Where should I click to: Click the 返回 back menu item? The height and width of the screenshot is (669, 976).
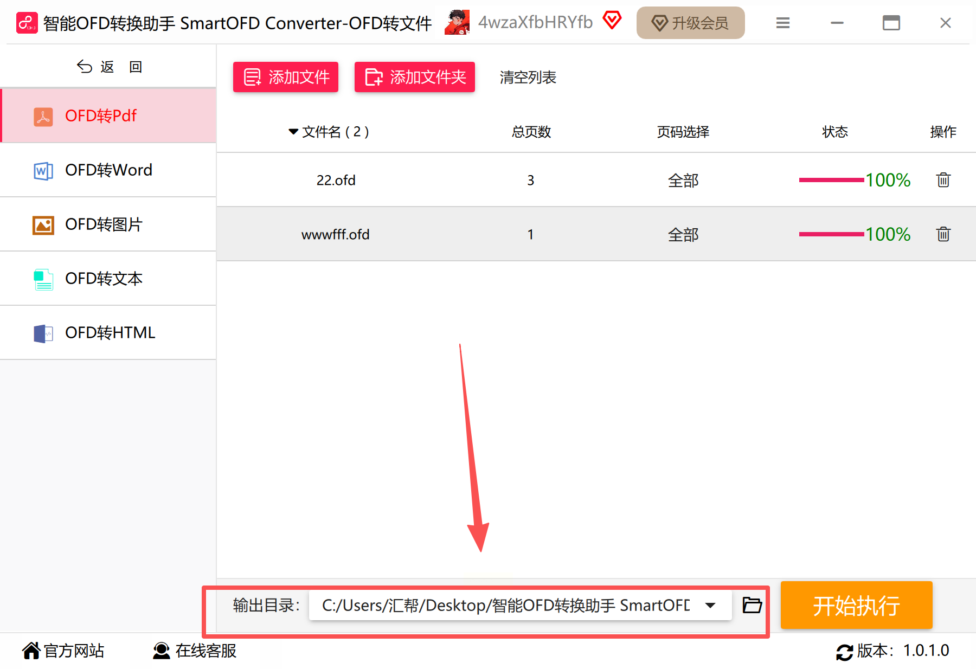[x=108, y=66]
